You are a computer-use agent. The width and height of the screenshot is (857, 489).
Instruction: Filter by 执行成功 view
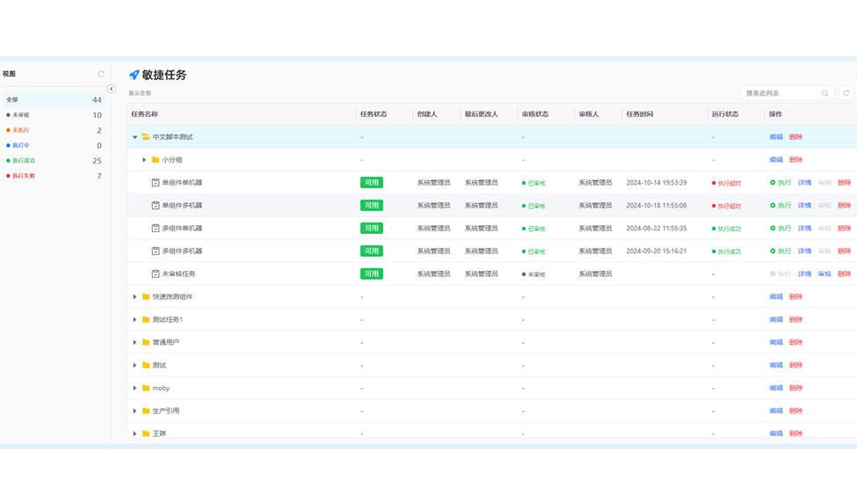pos(54,161)
